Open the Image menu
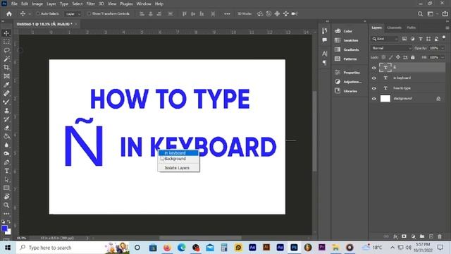This screenshot has height=254, width=451. click(x=37, y=4)
